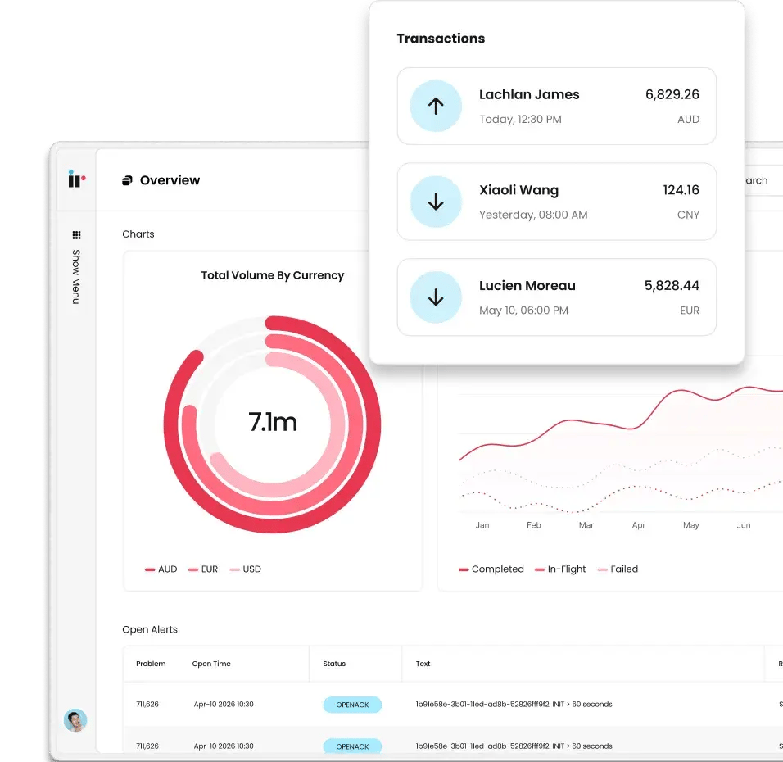783x762 pixels.
Task: Click the 7.1m donut chart center
Action: [272, 423]
